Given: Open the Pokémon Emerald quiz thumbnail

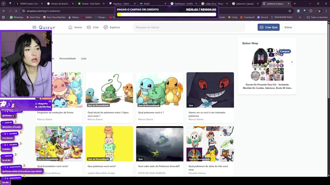Looking at the screenshot, I should (x=160, y=144).
